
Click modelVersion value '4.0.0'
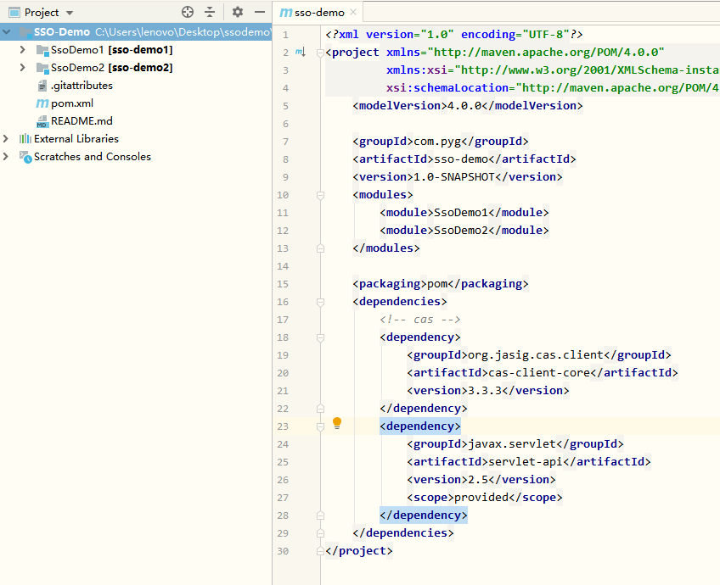[x=464, y=106]
